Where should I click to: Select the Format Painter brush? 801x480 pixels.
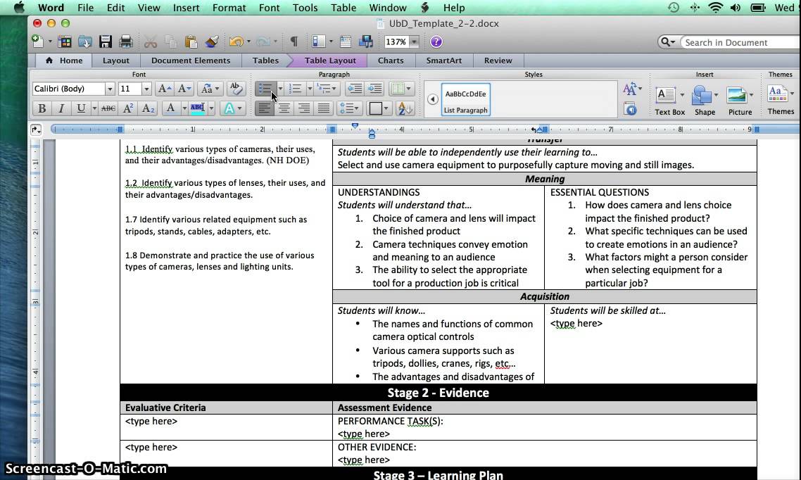[211, 42]
